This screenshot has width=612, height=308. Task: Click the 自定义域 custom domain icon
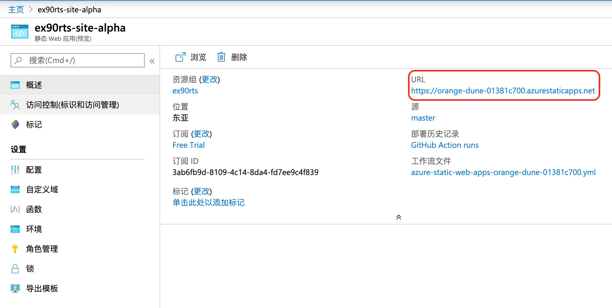(15, 190)
